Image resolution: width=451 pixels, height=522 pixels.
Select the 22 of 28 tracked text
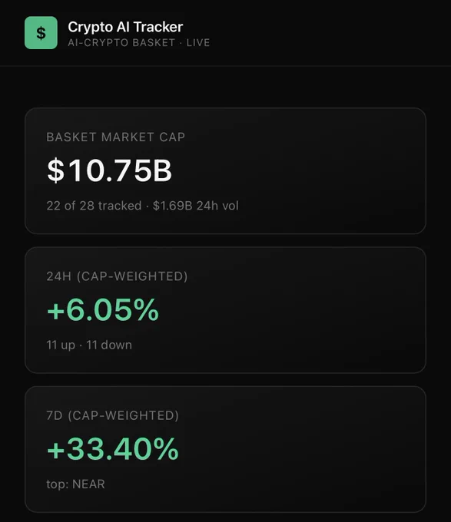point(94,206)
